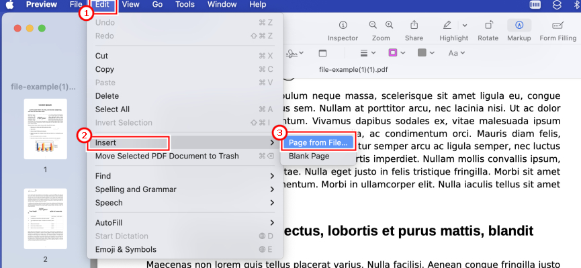Click the battery status icon

(x=535, y=5)
